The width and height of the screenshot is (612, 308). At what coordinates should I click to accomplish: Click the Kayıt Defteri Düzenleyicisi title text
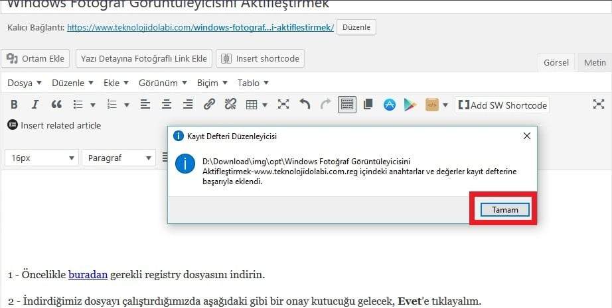click(x=232, y=136)
